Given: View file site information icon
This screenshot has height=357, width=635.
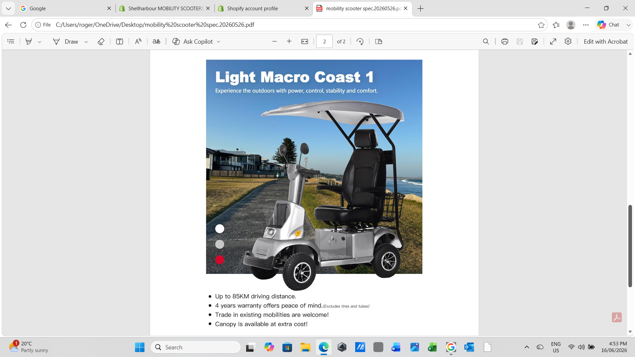Looking at the screenshot, I should [x=43, y=25].
